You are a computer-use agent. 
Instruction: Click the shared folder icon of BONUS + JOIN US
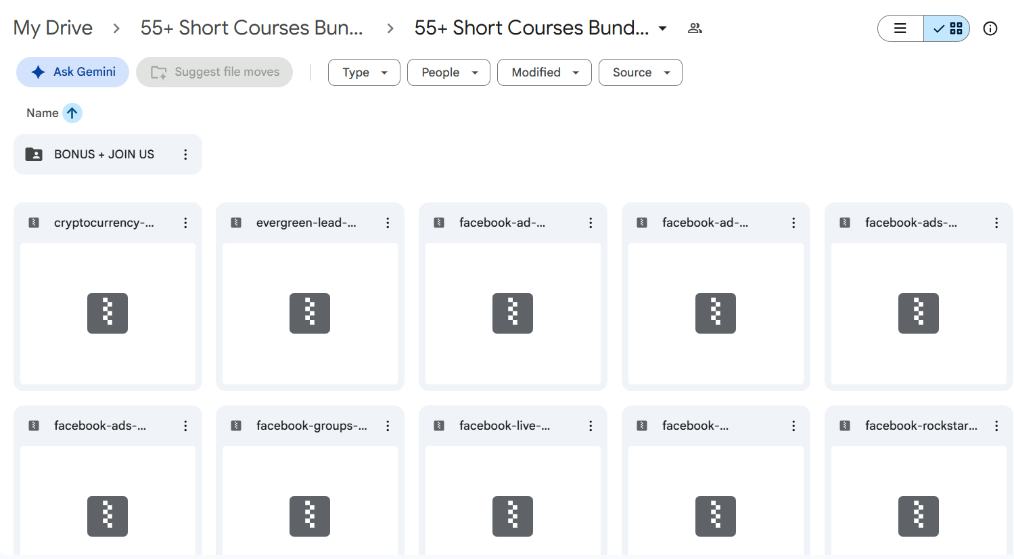pos(34,154)
